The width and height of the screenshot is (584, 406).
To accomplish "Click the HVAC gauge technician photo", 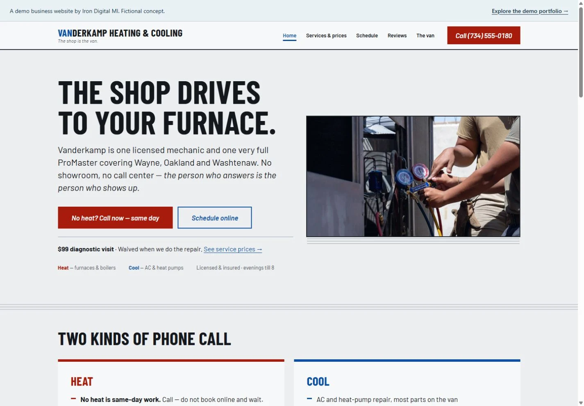I will pos(413,176).
